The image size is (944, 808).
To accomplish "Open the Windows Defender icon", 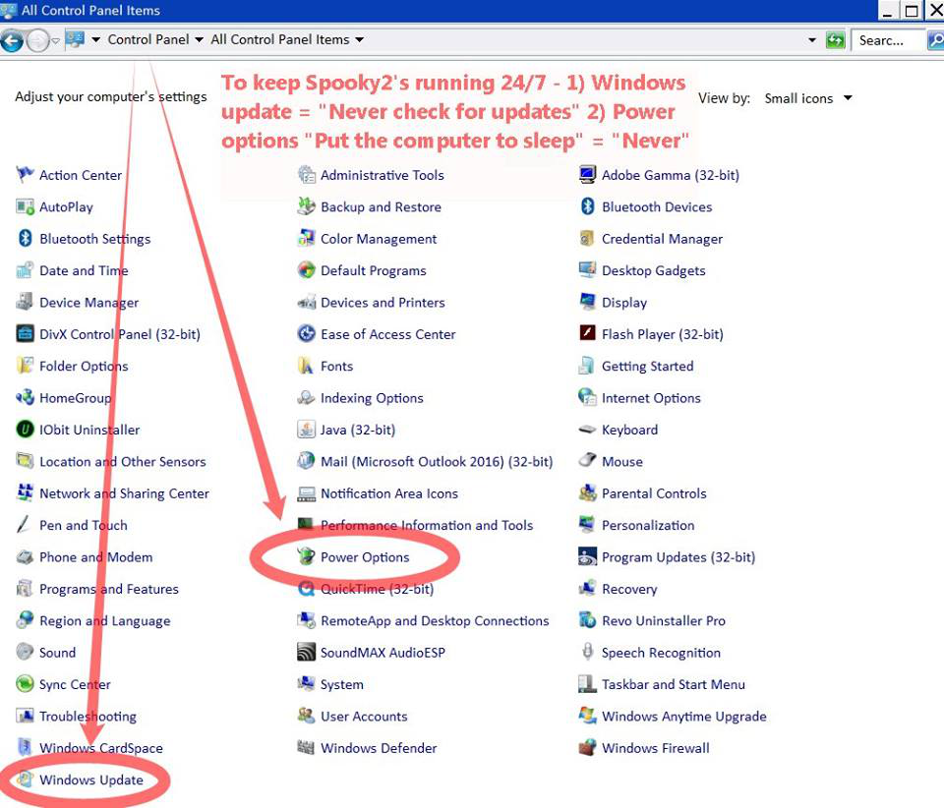I will coord(307,748).
